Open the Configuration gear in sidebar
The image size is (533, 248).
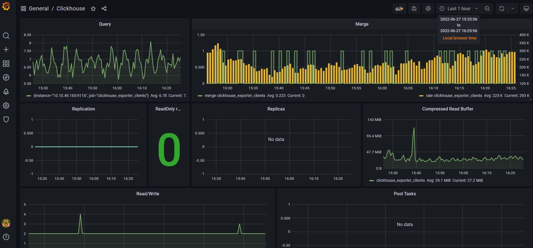[x=6, y=105]
